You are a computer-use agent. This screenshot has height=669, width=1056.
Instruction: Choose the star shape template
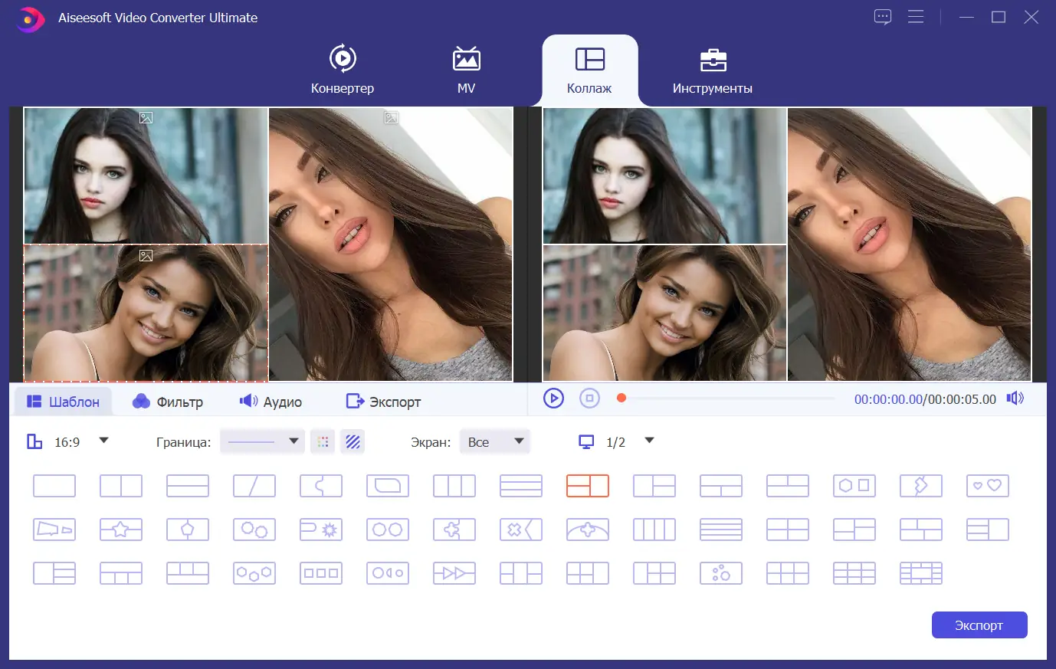click(121, 530)
